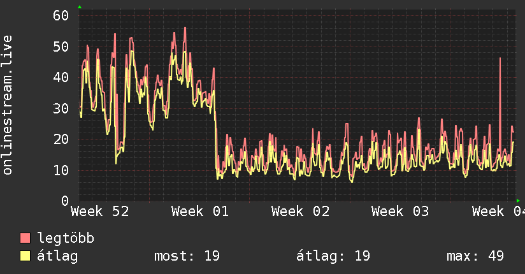The width and height of the screenshot is (525, 274).
Task: Click the yellow átlag legend swatch
Action: click(x=25, y=256)
